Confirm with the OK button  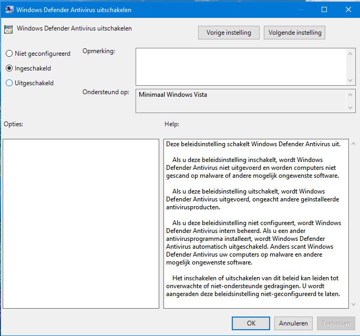[x=251, y=323]
